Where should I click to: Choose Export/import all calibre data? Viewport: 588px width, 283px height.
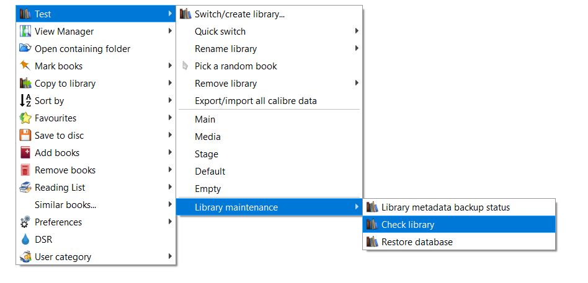point(256,101)
